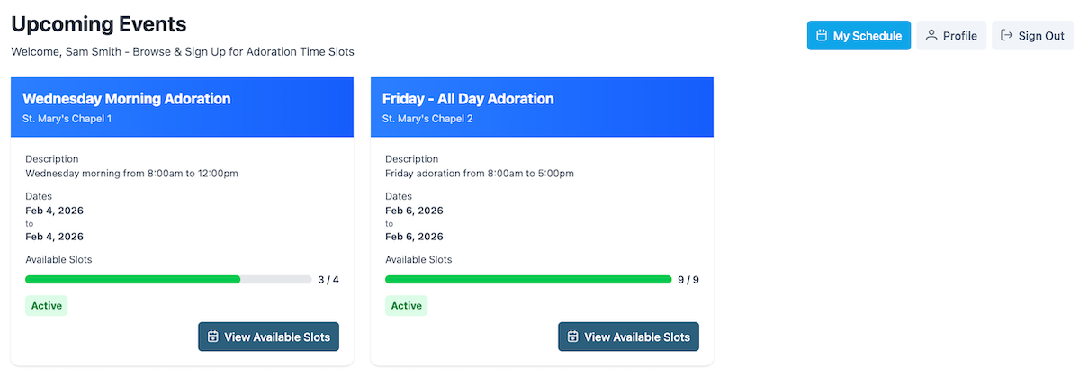
Task: Click the calendar icon in My Schedule
Action: [822, 36]
